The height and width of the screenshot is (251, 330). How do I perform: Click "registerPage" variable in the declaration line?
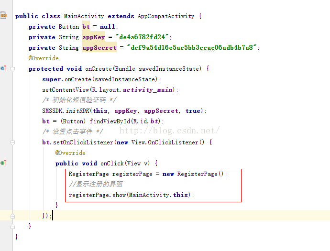coord(132,174)
